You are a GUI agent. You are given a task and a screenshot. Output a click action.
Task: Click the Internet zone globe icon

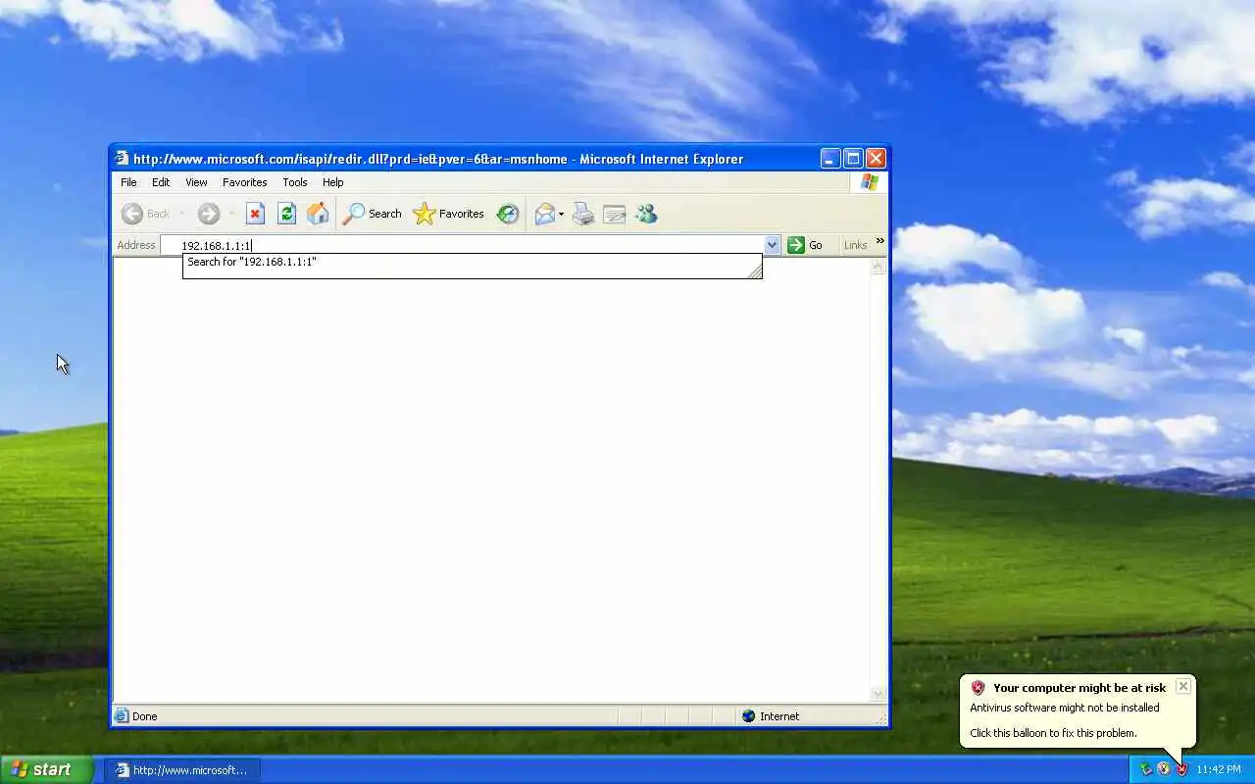[x=749, y=716]
